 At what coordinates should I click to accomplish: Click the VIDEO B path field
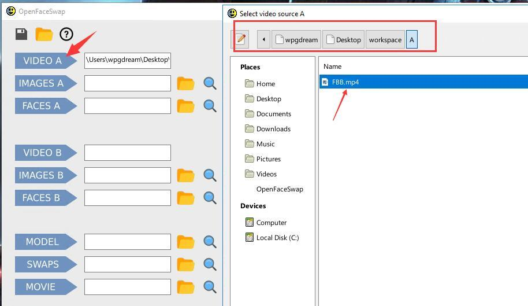click(x=128, y=153)
